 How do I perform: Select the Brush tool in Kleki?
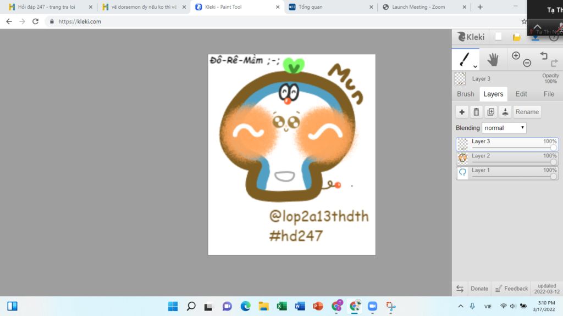point(465,59)
